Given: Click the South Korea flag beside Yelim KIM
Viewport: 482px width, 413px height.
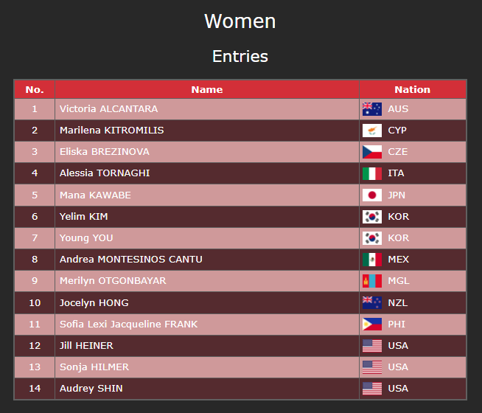Looking at the screenshot, I should coord(371,217).
